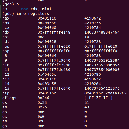
Task: Select the r8 decimal value 4210788
Action: [93, 56]
